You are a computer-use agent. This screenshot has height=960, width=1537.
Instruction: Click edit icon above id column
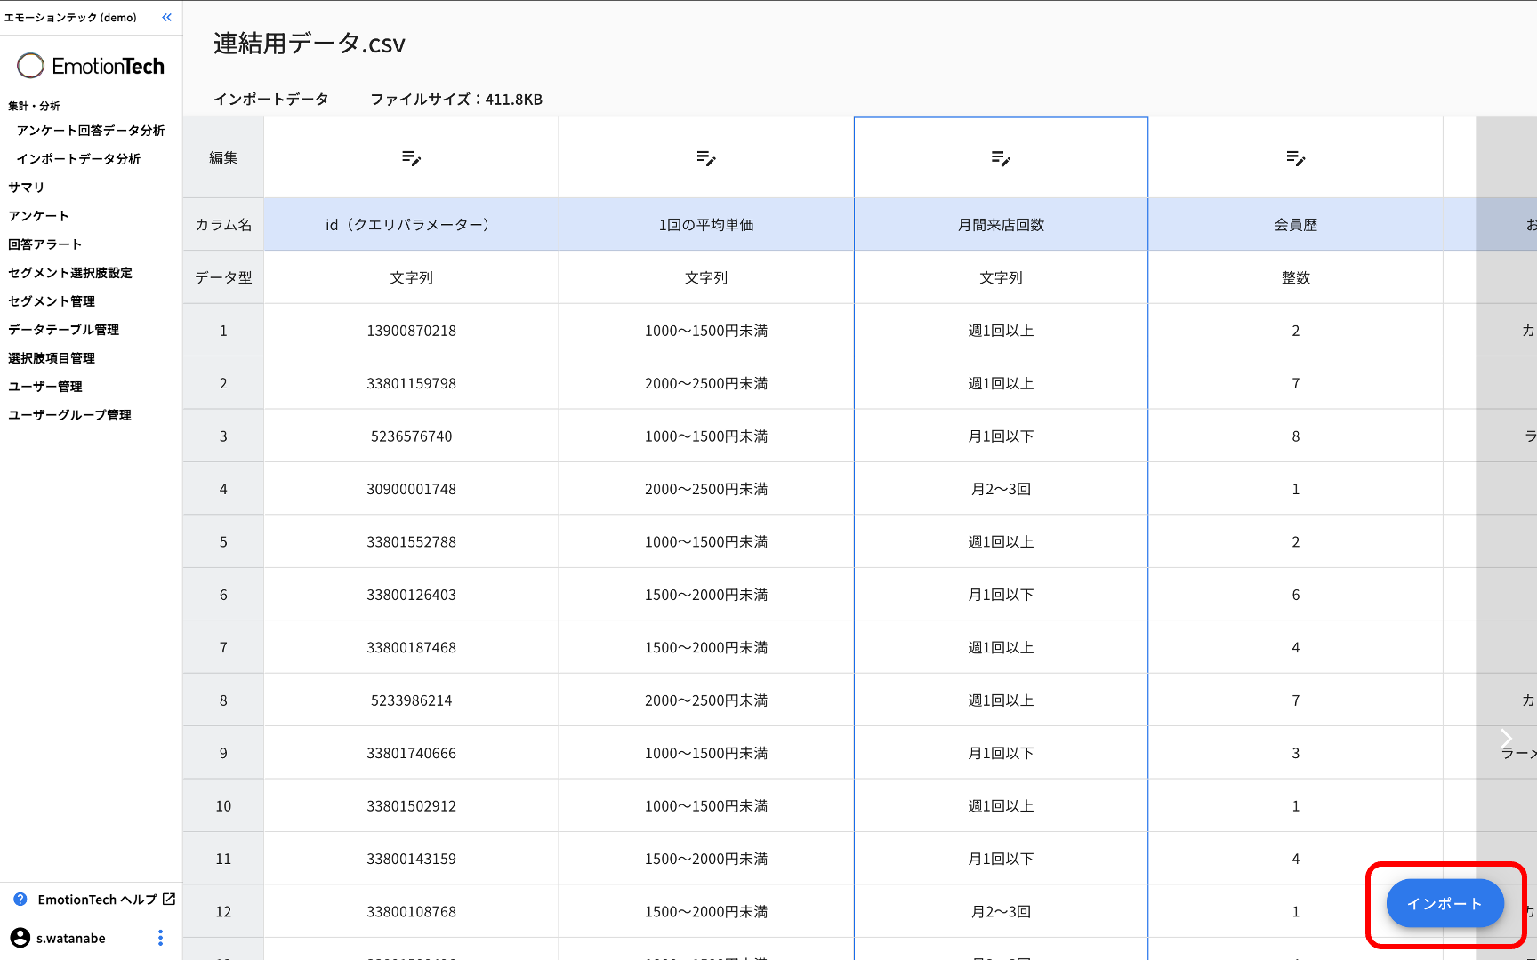tap(411, 158)
